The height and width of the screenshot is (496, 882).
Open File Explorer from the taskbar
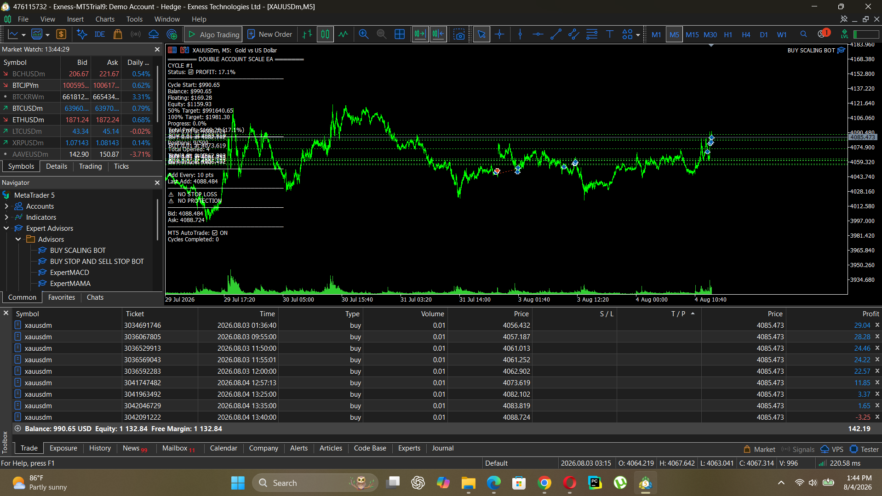tap(469, 483)
